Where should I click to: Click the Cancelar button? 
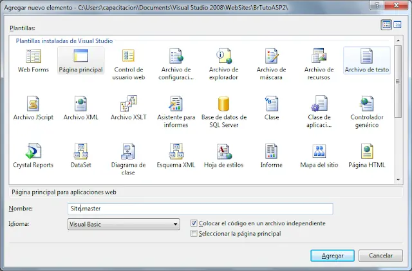click(380, 256)
